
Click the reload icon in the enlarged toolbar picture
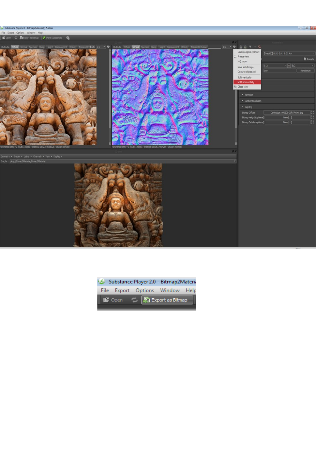coord(134,300)
